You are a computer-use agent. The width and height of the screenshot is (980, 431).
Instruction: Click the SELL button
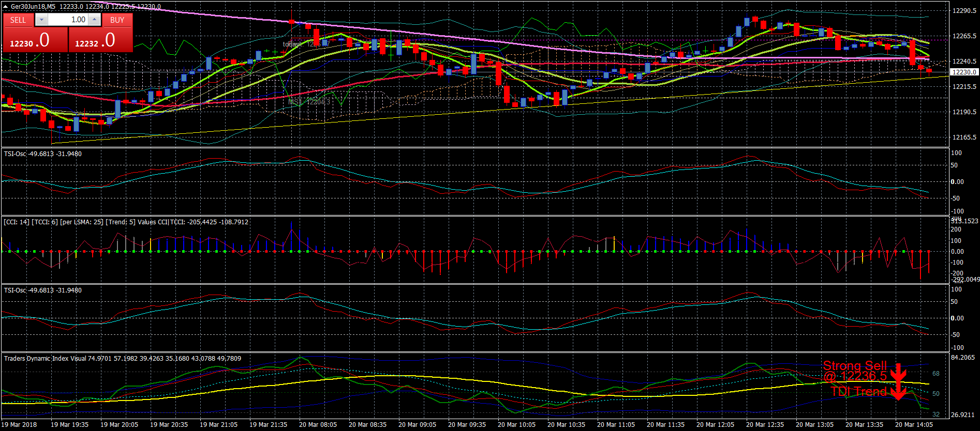(18, 20)
